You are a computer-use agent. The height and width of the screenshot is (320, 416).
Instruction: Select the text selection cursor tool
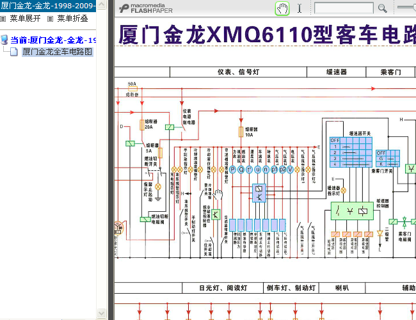click(x=300, y=8)
